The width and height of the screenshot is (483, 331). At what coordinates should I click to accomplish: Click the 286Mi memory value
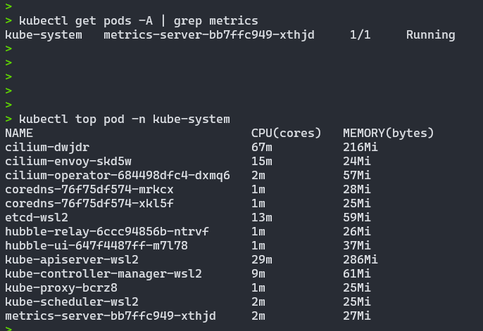360,260
